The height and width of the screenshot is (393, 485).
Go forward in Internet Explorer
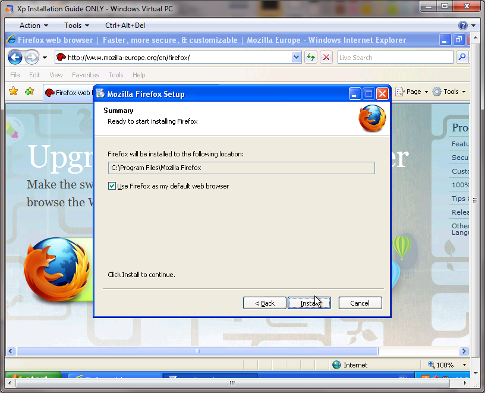pyautogui.click(x=32, y=57)
